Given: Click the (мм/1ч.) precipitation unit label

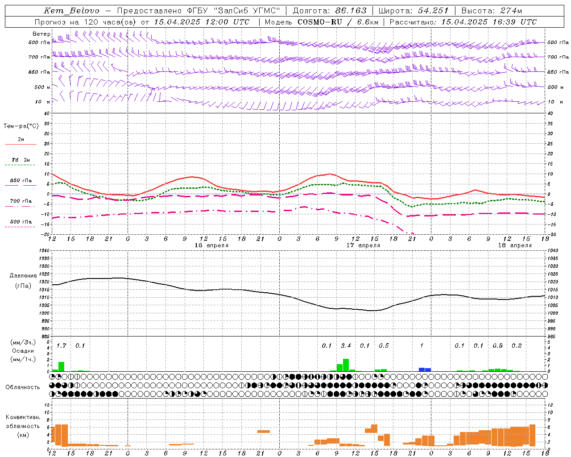Looking at the screenshot, I should click(23, 359).
